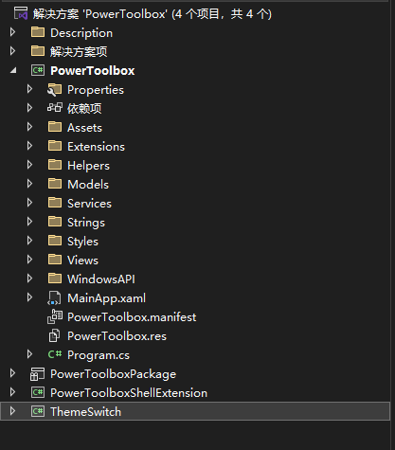Expand the Views folder arrow

pyautogui.click(x=29, y=260)
